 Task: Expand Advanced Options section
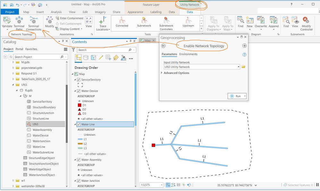[x=161, y=73]
